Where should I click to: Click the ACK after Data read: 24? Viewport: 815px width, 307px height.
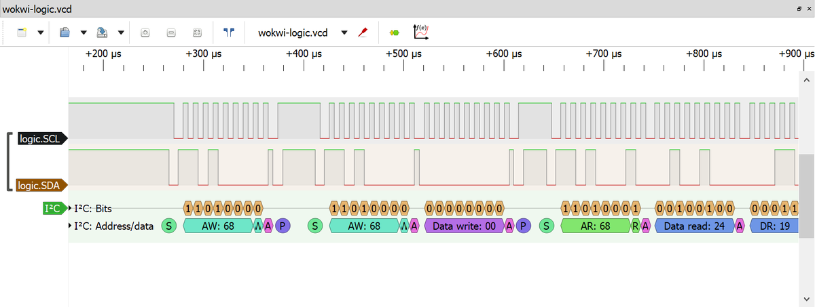point(740,226)
